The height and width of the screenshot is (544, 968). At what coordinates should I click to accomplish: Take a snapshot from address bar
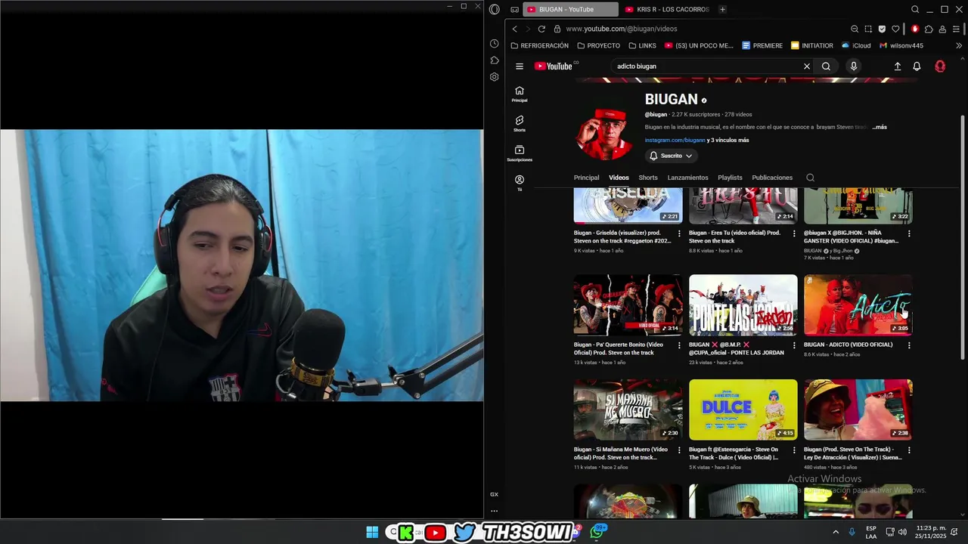[x=868, y=29]
